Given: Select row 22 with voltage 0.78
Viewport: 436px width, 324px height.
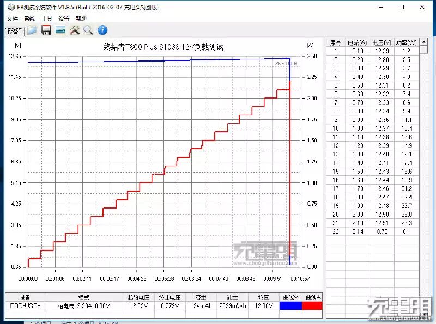Looking at the screenshot, I should (x=372, y=231).
